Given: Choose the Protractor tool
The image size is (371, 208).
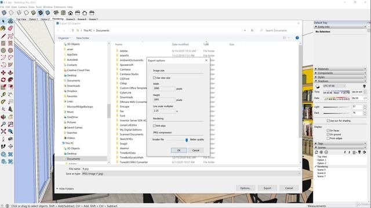Looking at the screenshot, I should click(x=3, y=102).
